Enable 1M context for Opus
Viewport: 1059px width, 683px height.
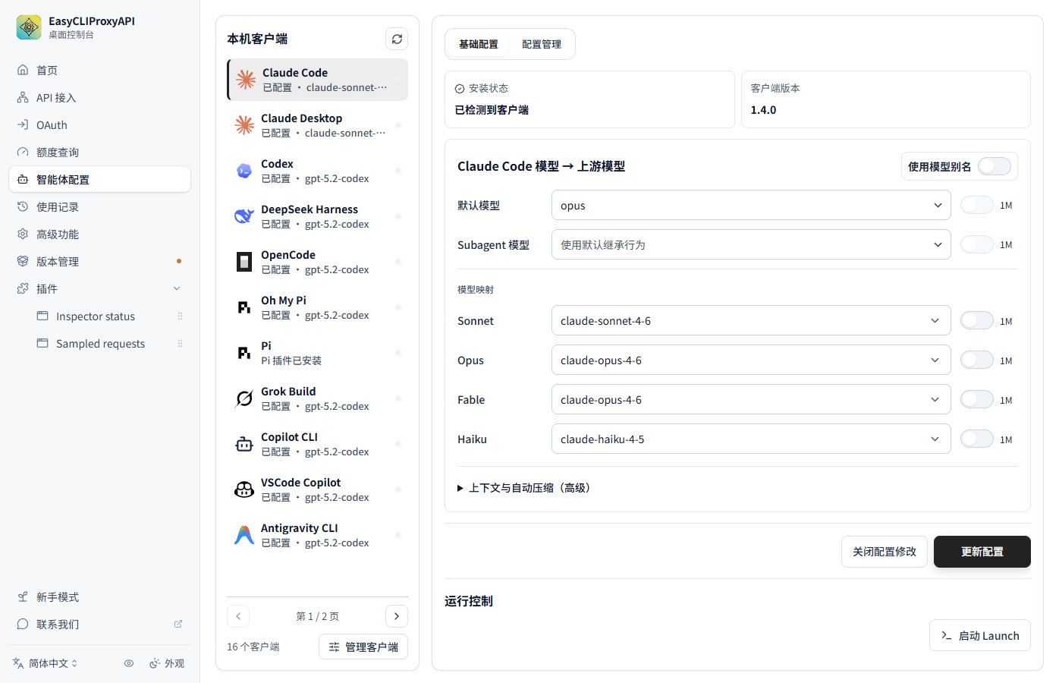point(977,360)
